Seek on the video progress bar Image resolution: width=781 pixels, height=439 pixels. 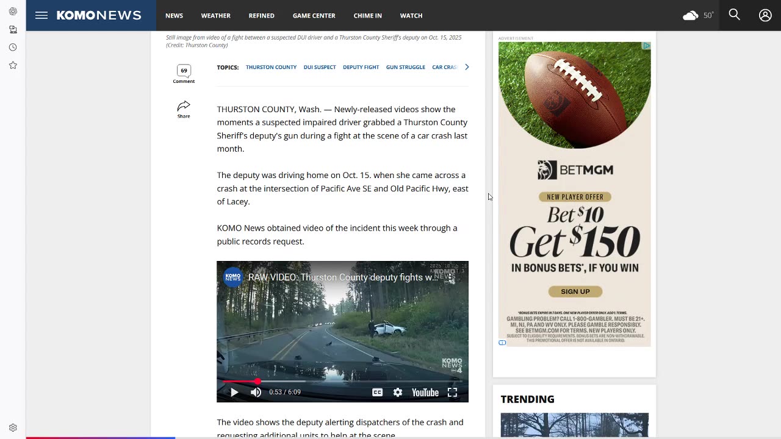tap(342, 382)
